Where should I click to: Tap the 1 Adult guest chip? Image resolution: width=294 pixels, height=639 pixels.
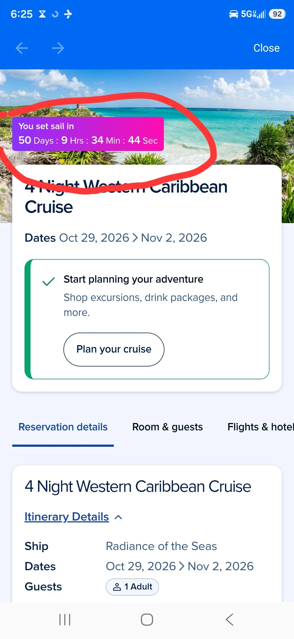click(x=132, y=587)
